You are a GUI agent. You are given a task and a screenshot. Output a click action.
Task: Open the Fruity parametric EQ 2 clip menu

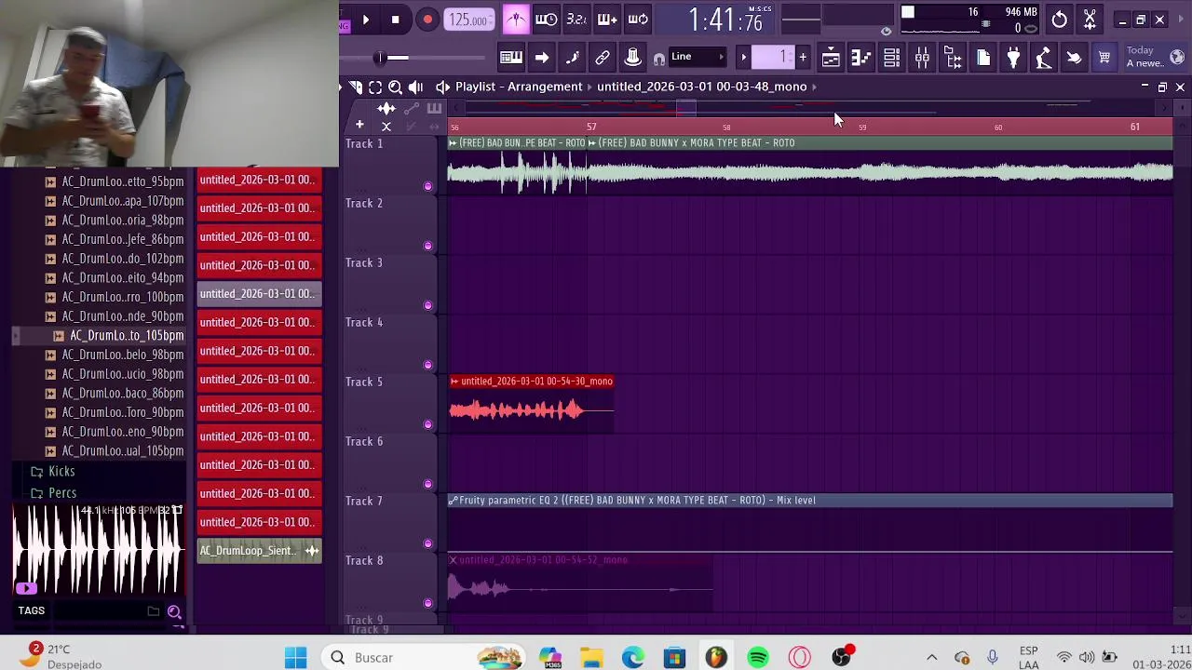pos(454,501)
